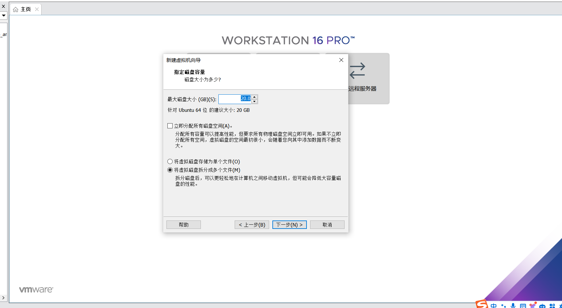Open the soft keyboard icon
The width and height of the screenshot is (562, 308).
523,306
